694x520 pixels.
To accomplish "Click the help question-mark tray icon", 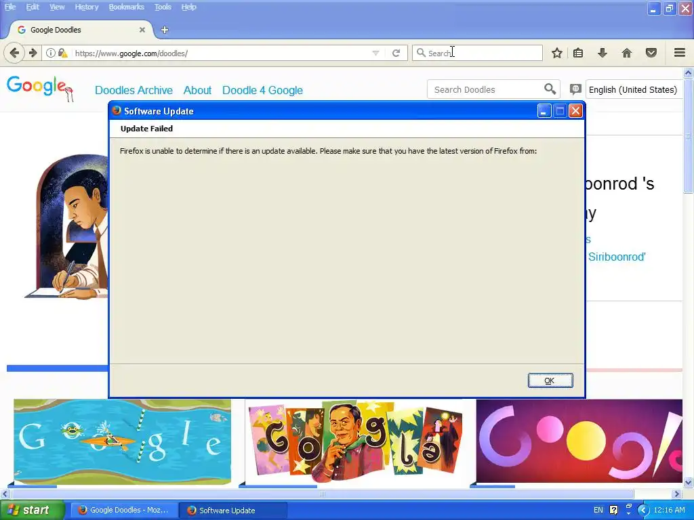I will pyautogui.click(x=613, y=510).
